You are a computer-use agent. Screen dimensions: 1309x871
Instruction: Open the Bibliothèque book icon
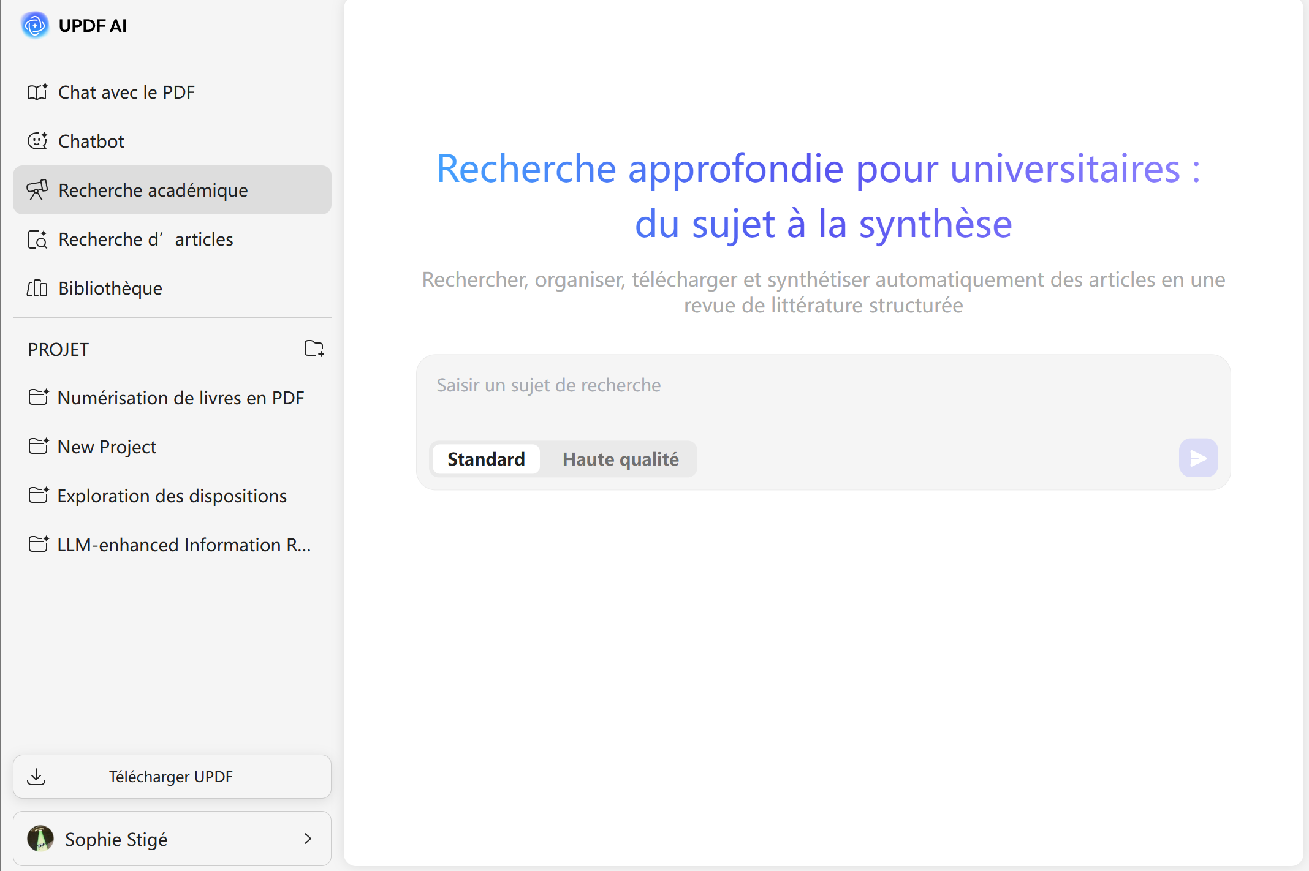tap(37, 288)
